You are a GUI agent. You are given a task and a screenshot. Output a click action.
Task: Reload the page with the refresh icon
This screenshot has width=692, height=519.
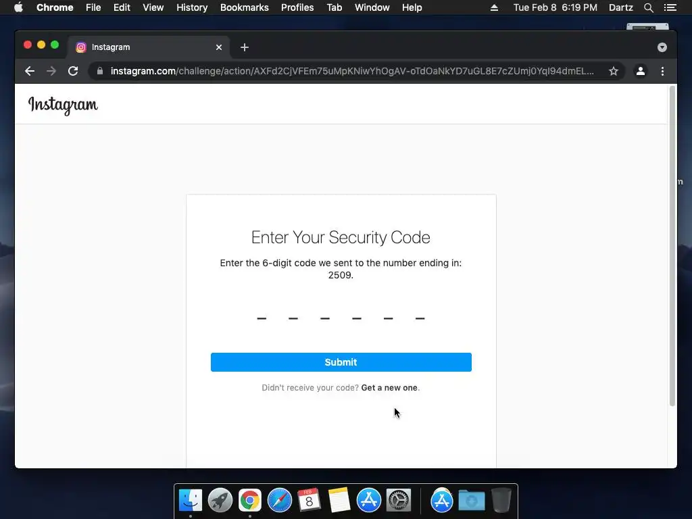(73, 71)
